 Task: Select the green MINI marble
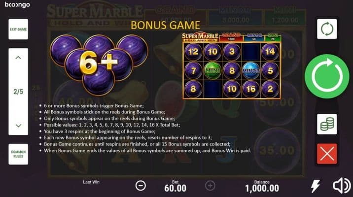(x=212, y=70)
